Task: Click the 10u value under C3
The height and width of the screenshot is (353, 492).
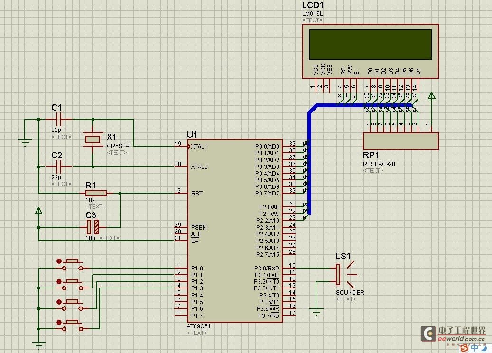Action: pos(90,238)
